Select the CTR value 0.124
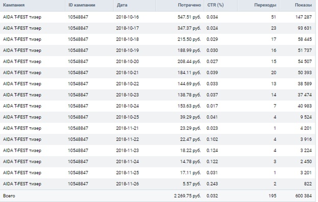The image size is (318, 202). pos(212,151)
